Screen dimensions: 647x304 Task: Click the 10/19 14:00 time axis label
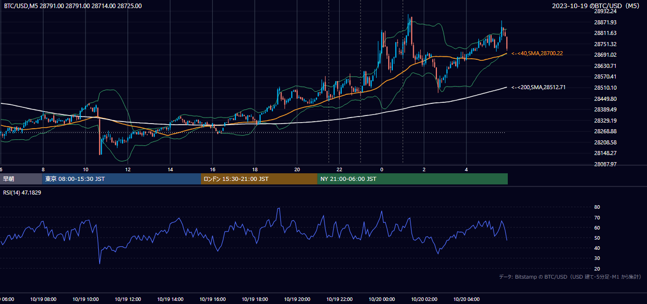[x=170, y=299]
